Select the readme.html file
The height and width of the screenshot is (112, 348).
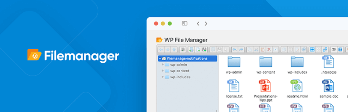point(297,89)
